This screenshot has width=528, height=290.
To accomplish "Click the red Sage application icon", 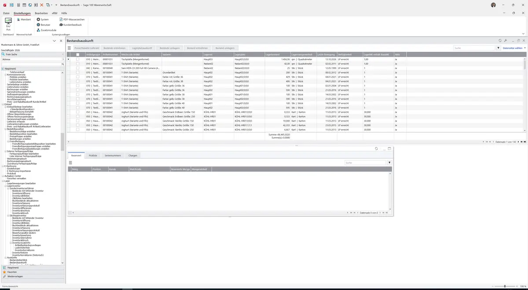I will pyautogui.click(x=5, y=5).
